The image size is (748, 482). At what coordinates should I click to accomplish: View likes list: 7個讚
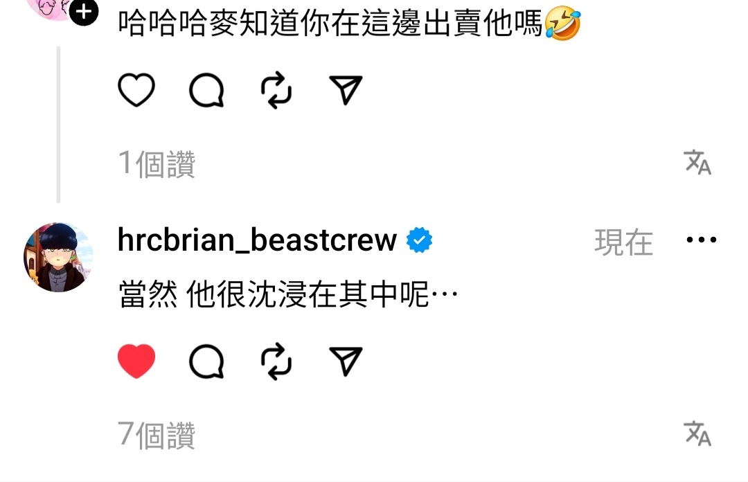157,435
